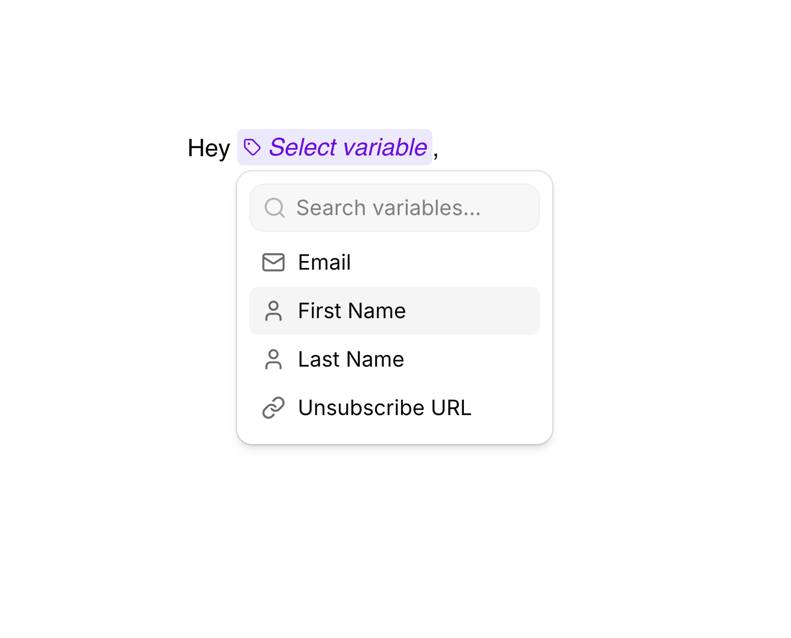The image size is (791, 638).
Task: Click the word Hey in the editor
Action: [x=210, y=148]
